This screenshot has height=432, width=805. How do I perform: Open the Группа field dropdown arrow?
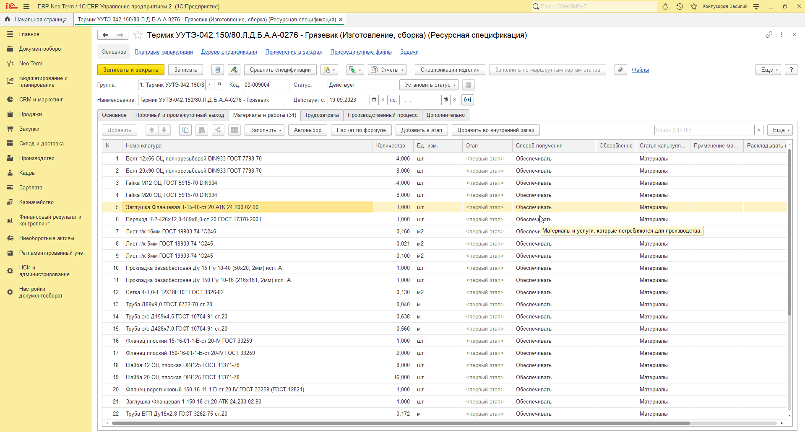(209, 85)
